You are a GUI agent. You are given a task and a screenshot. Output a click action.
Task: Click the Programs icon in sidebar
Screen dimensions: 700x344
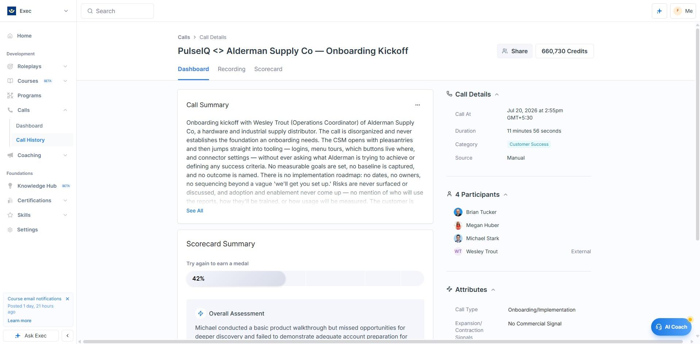tap(10, 95)
